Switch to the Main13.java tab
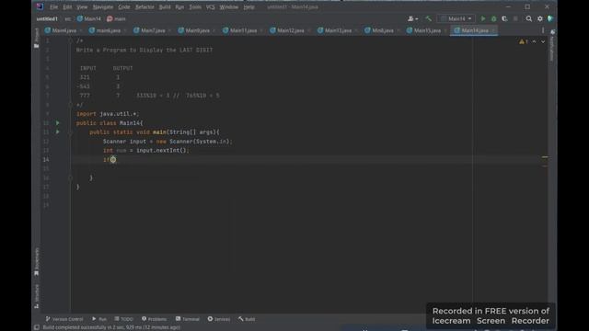The image size is (589, 331). point(334,30)
